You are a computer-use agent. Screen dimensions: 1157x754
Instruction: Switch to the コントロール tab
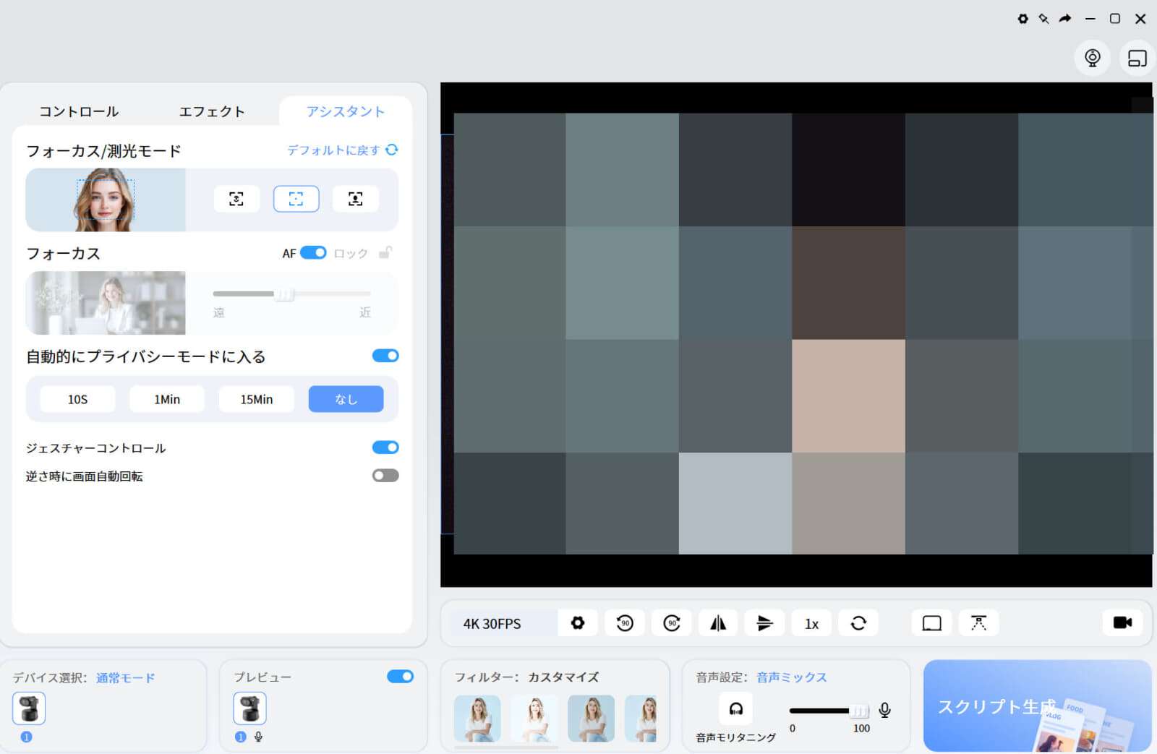click(x=79, y=111)
